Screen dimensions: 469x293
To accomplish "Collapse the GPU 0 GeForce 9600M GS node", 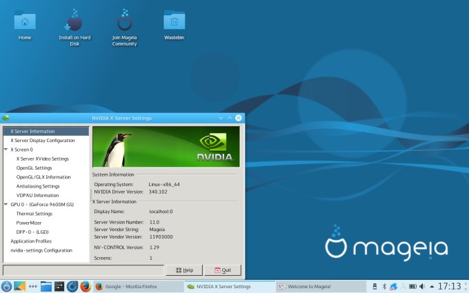I will click(6, 204).
